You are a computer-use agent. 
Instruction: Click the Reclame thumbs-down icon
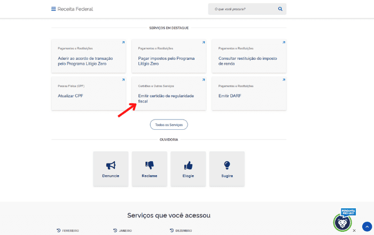click(150, 166)
